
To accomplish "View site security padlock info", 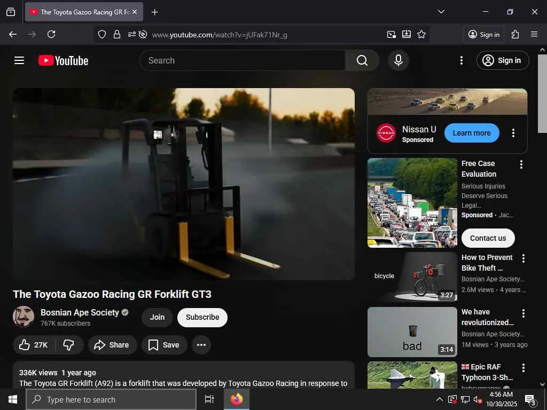I will click(117, 34).
